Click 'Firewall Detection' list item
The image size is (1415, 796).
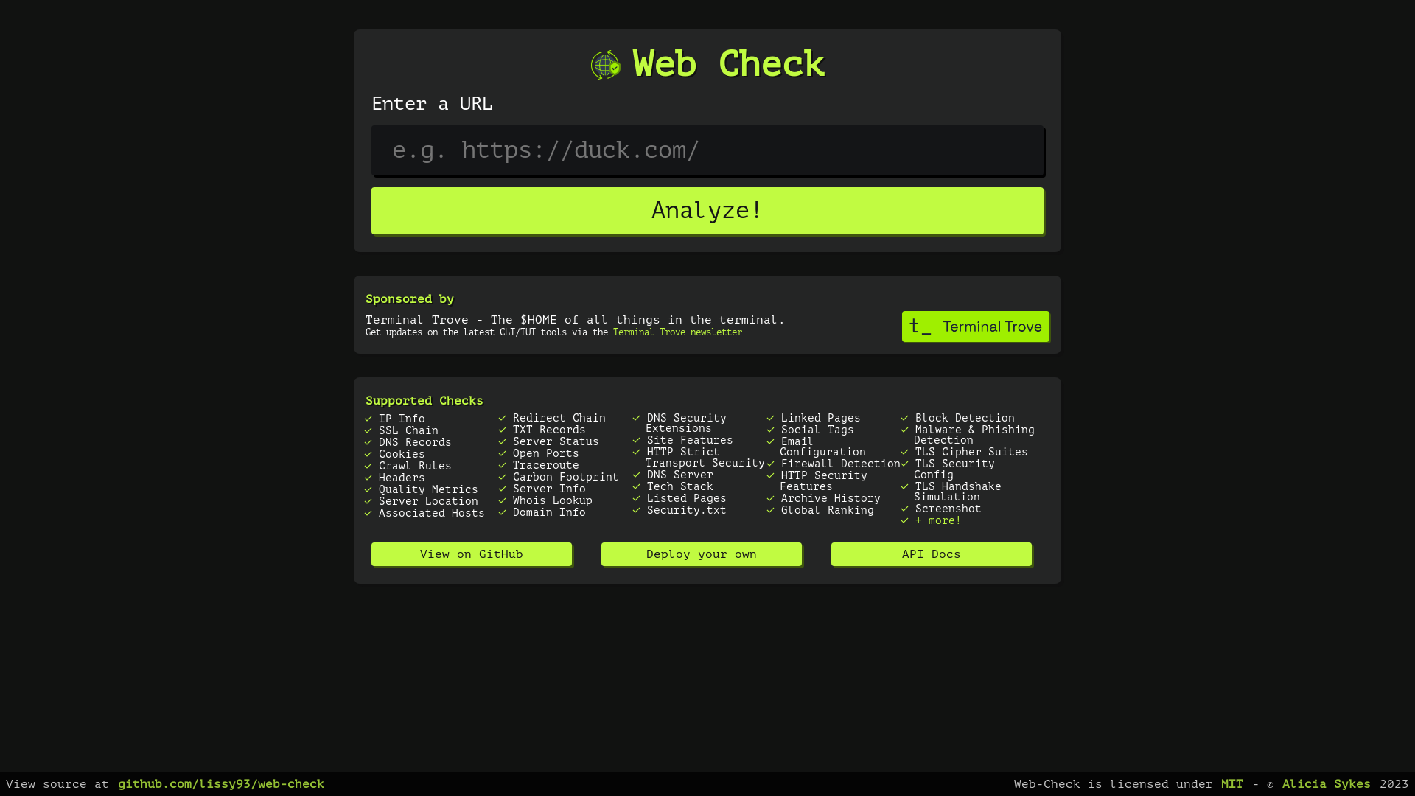coord(841,464)
